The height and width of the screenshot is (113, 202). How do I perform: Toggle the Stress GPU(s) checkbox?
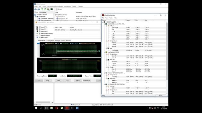point(40,37)
